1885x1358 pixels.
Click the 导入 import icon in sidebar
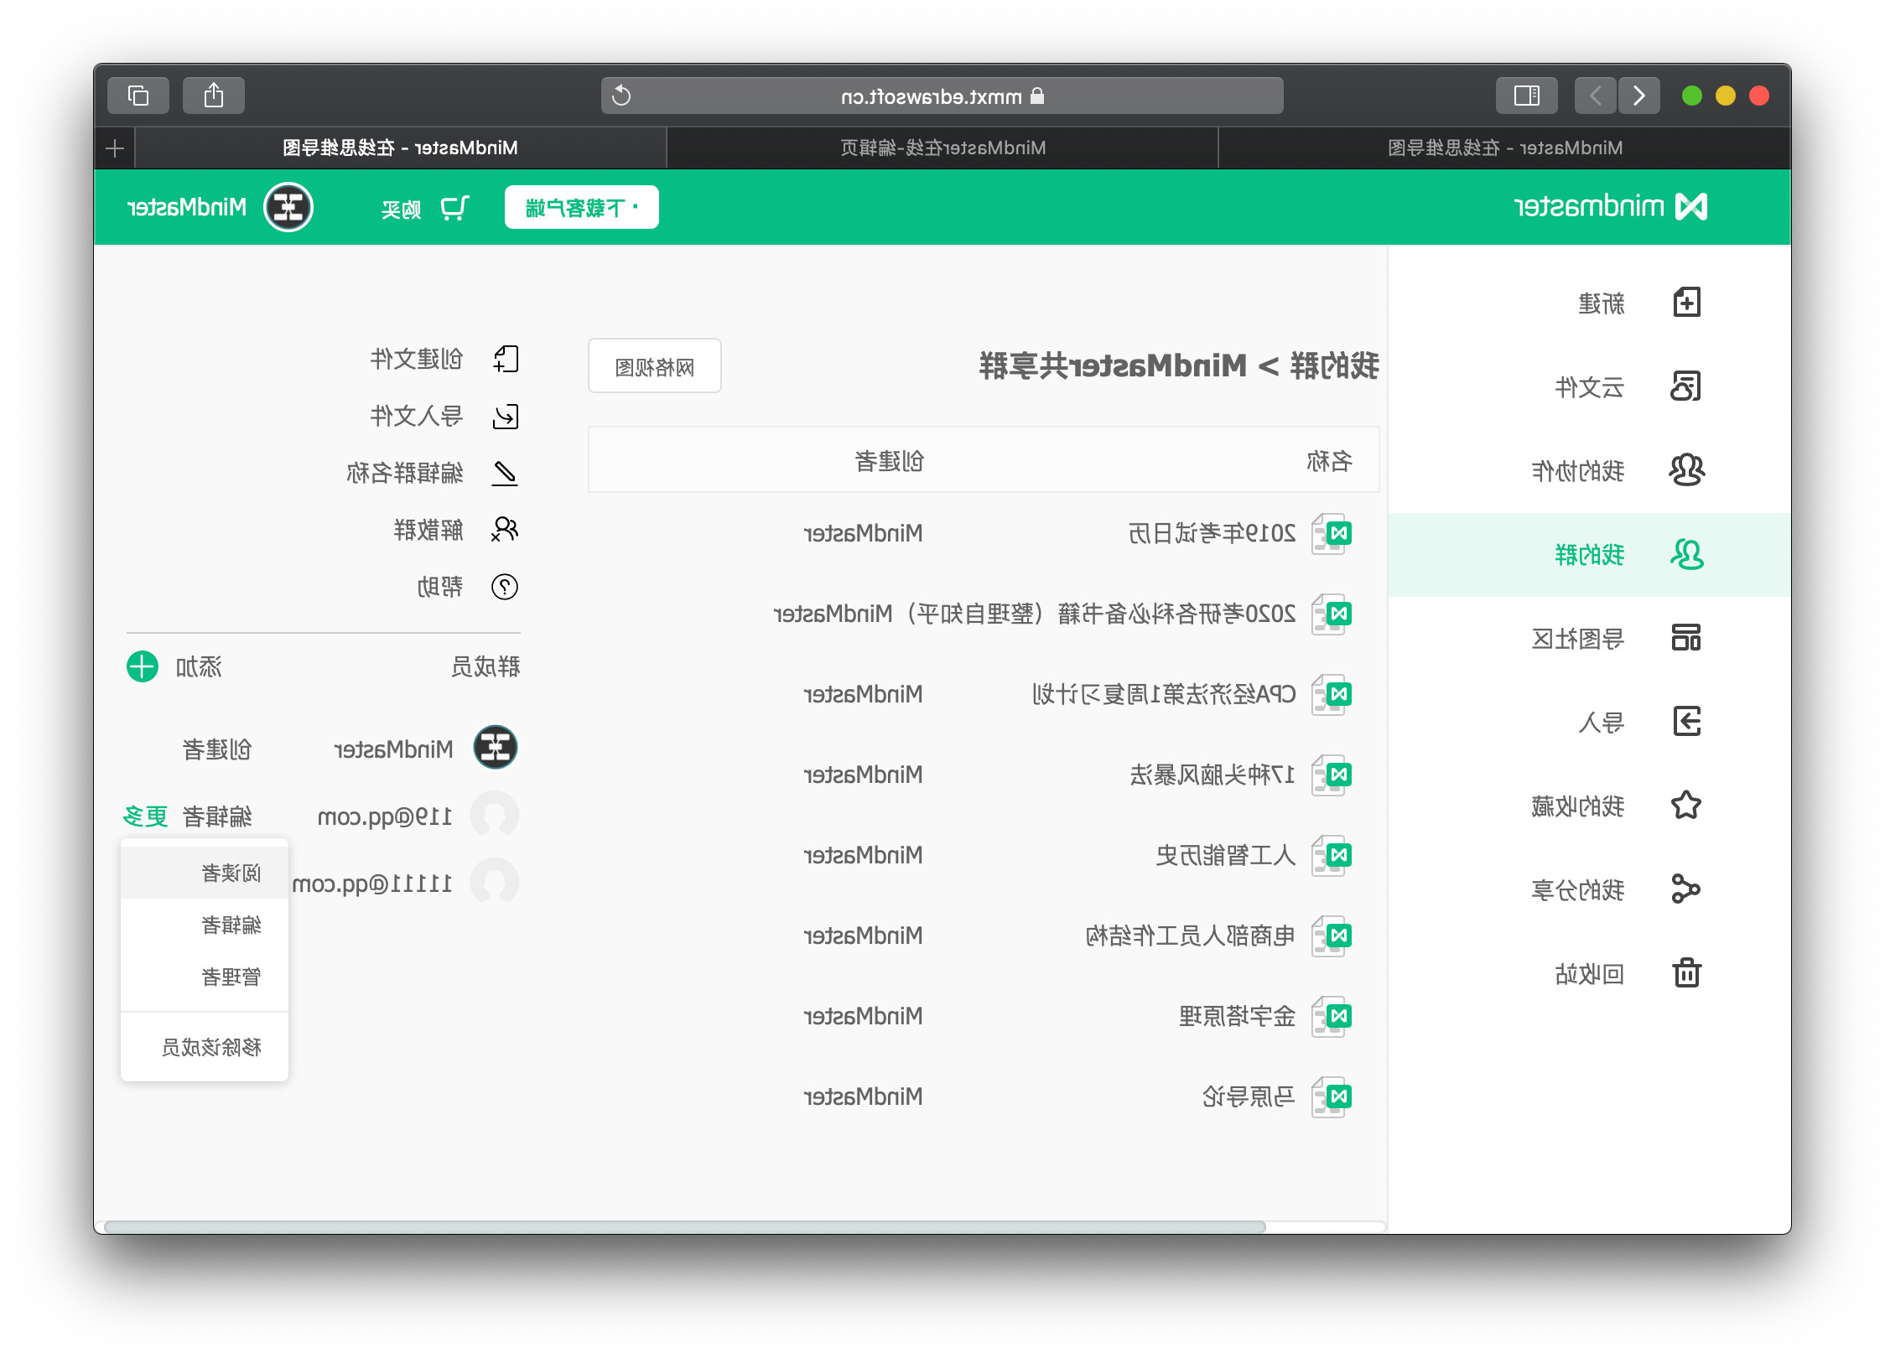(1686, 722)
